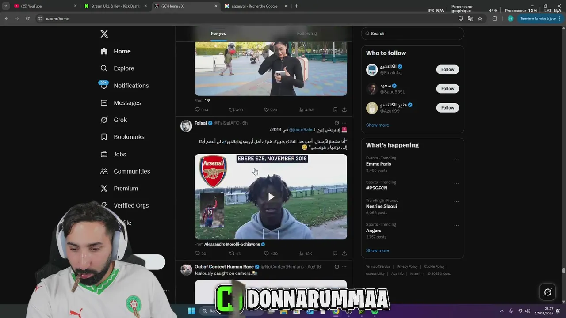Click Show more under Who to follow

(378, 125)
